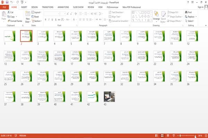This screenshot has width=208, height=138.
Task: Open the Font Color picker
Action: [74, 20]
